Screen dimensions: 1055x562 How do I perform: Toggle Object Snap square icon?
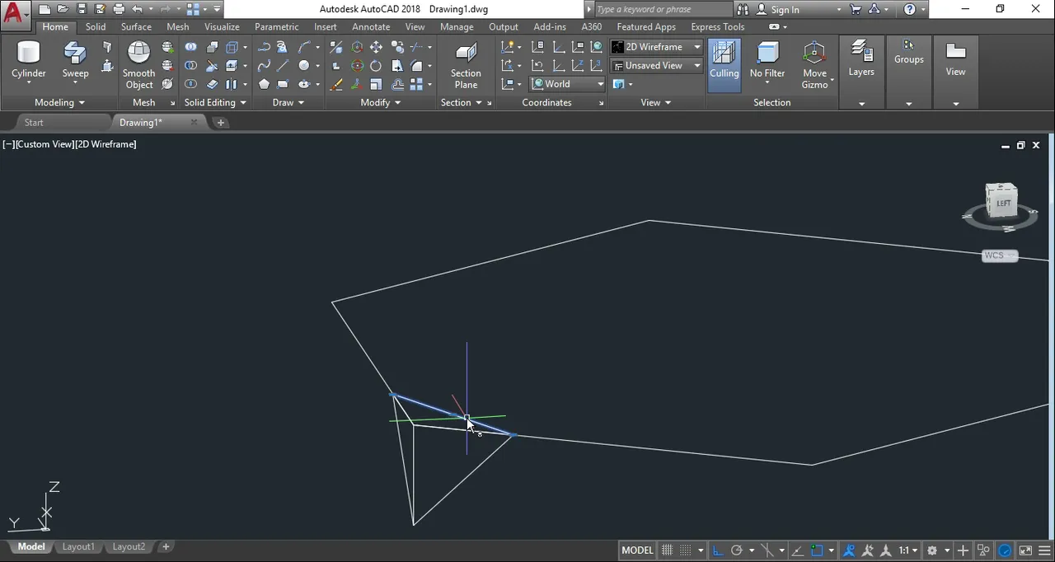pyautogui.click(x=817, y=550)
